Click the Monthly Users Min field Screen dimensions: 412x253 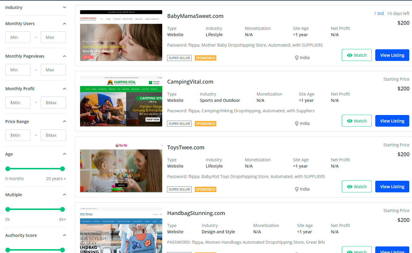pyautogui.click(x=18, y=37)
